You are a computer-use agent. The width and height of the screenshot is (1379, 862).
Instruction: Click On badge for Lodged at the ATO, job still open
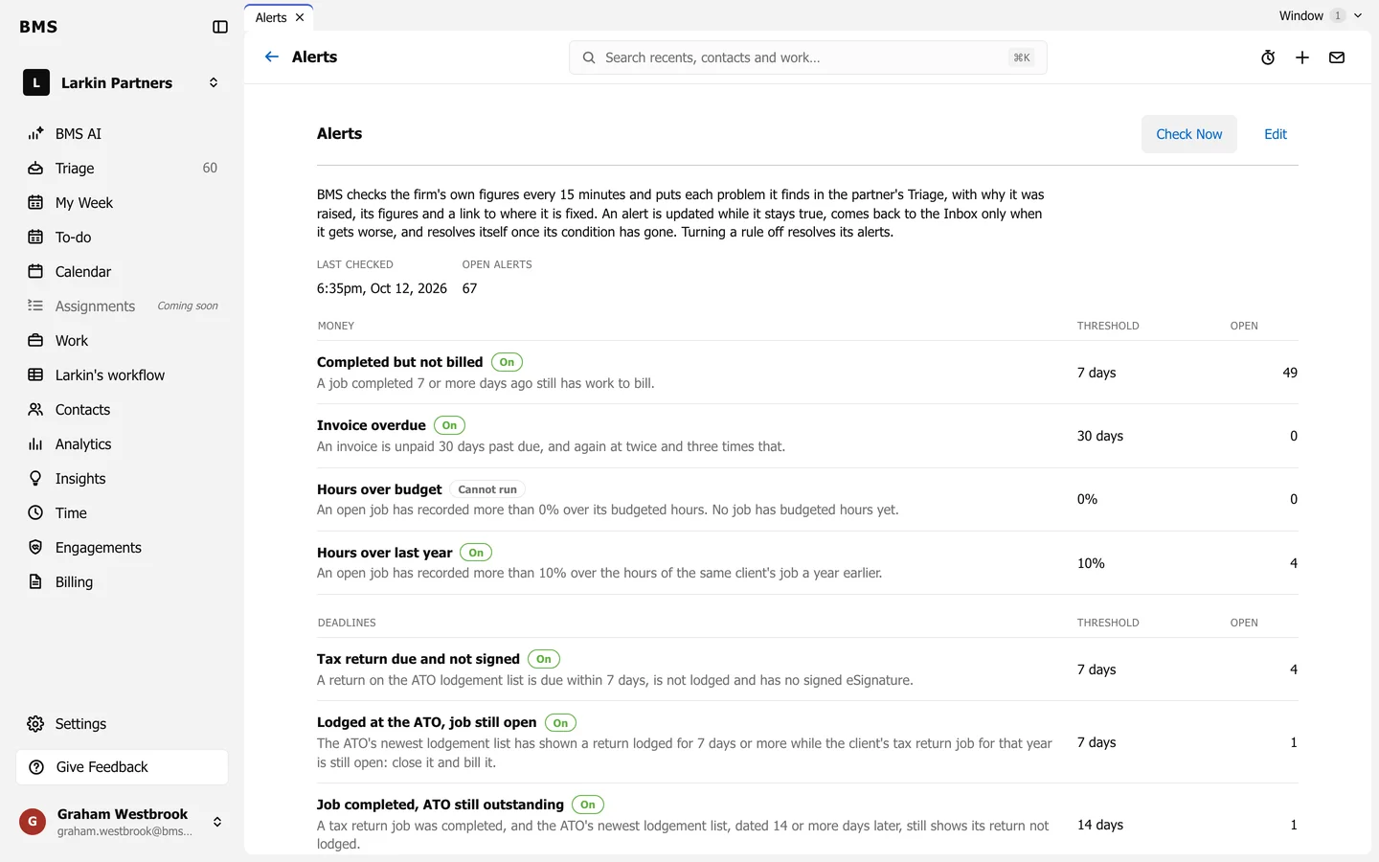560,723
